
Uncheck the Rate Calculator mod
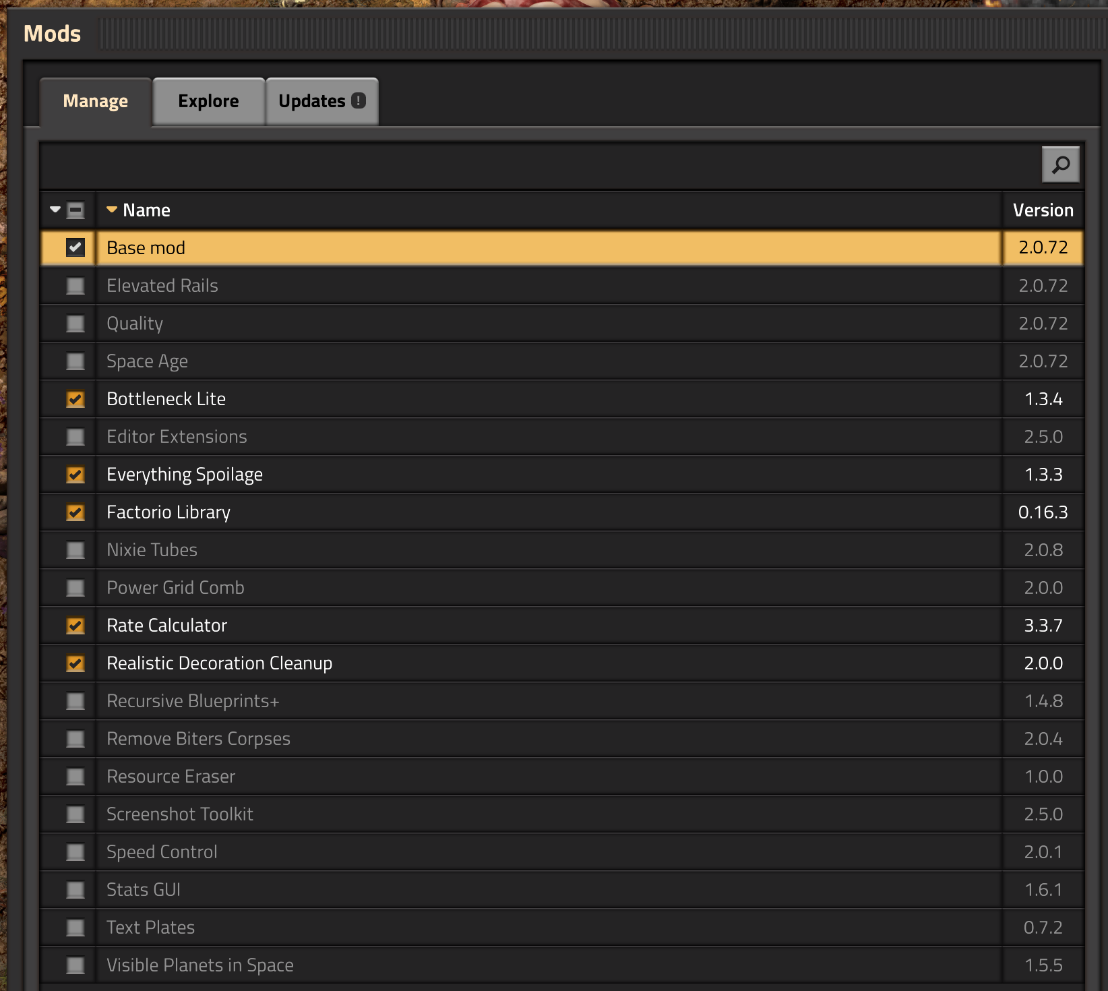coord(75,626)
